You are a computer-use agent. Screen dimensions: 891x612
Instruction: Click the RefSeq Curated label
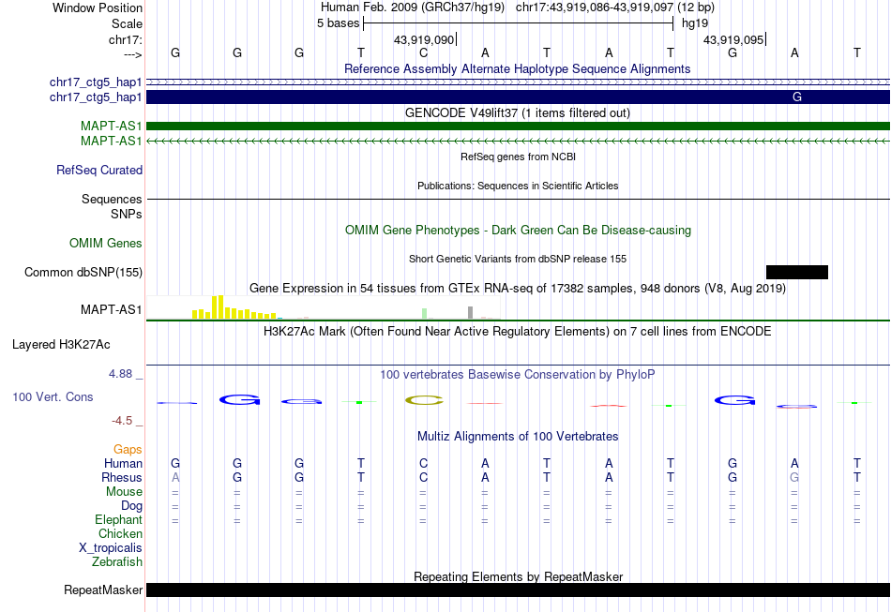coord(99,170)
